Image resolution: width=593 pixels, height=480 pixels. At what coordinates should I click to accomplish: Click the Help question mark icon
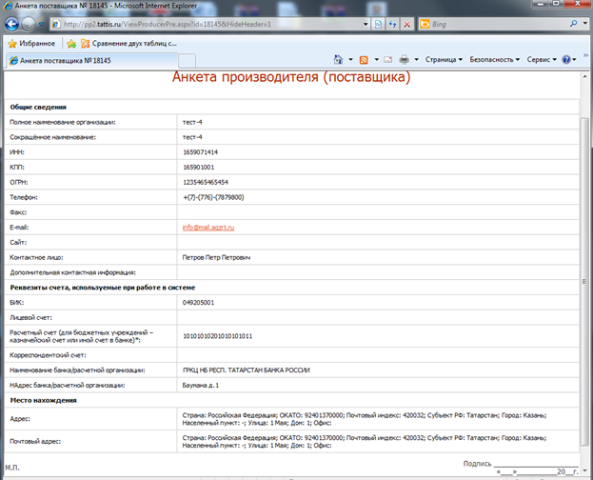(566, 59)
